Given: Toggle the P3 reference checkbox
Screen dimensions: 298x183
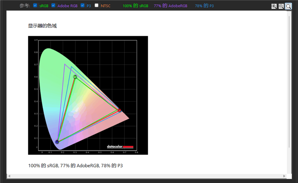Looking at the screenshot, I should pyautogui.click(x=82, y=6).
